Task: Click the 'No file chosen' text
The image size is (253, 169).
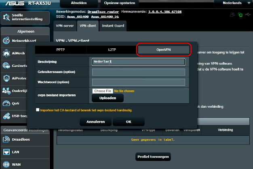Action: pyautogui.click(x=124, y=91)
